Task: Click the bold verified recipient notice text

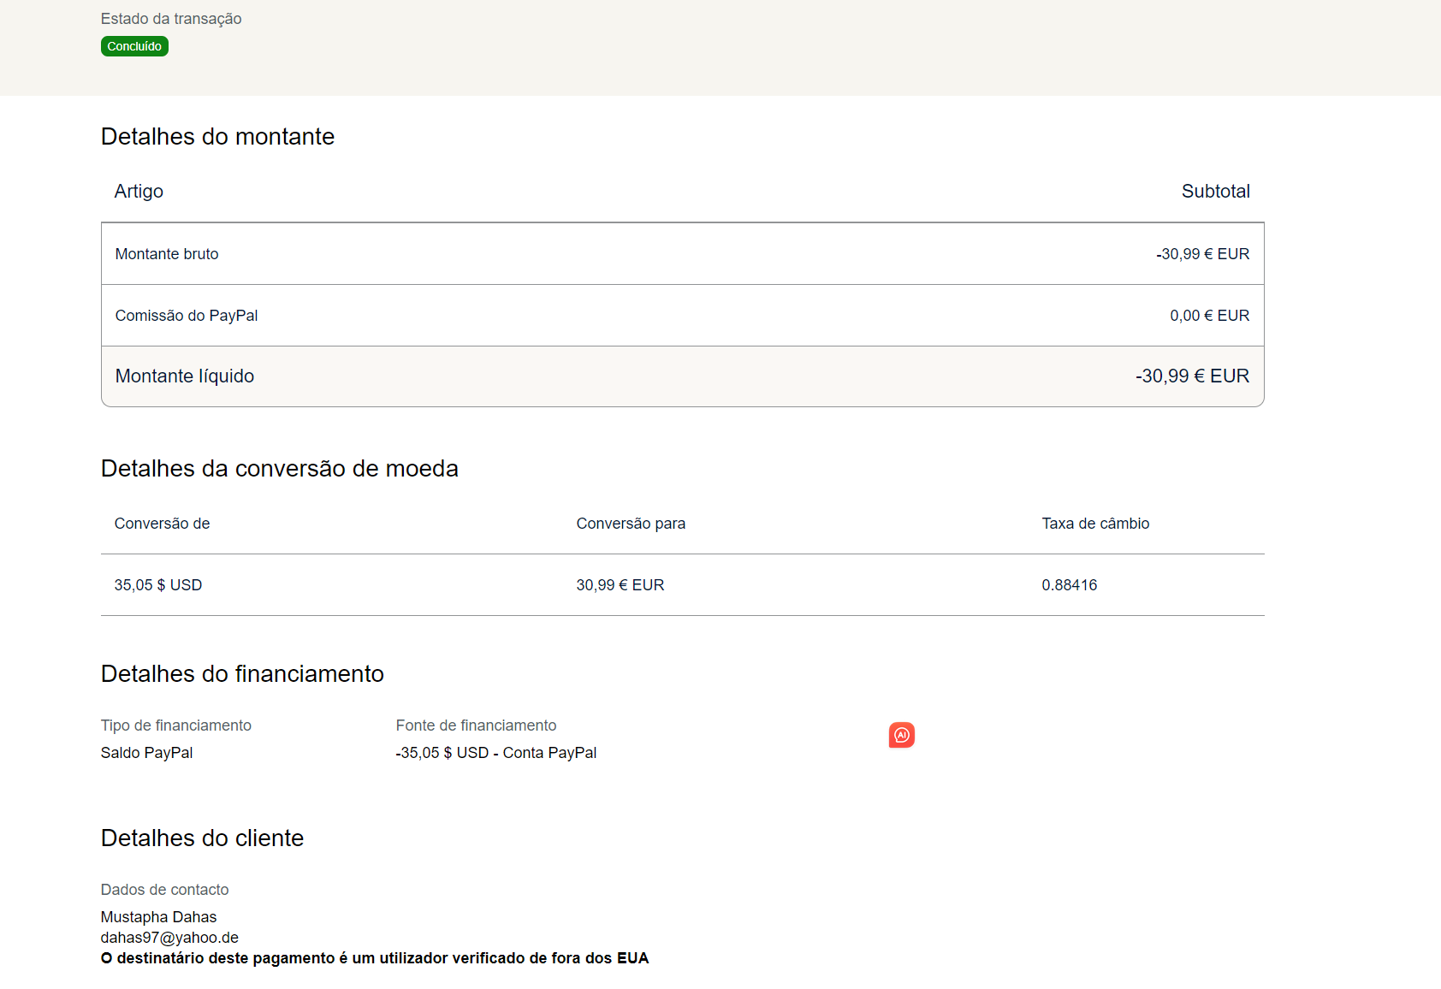Action: pos(375,958)
